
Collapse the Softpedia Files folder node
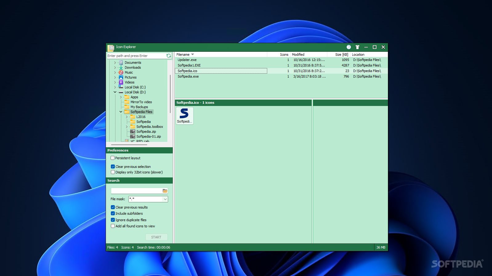[x=121, y=112]
